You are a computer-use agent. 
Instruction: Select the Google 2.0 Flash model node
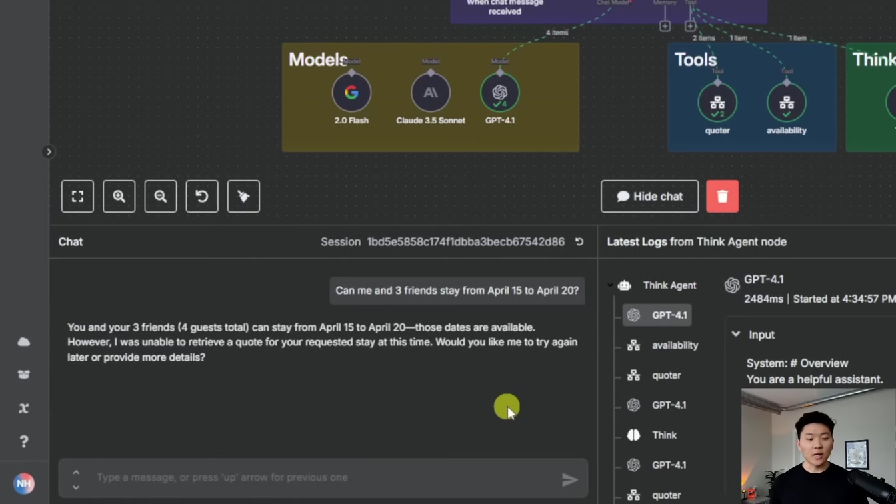[351, 93]
